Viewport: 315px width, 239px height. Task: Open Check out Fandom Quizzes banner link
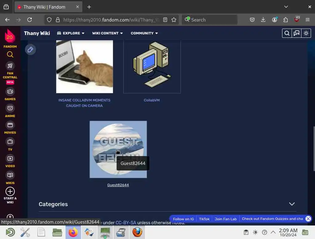coord(272,219)
